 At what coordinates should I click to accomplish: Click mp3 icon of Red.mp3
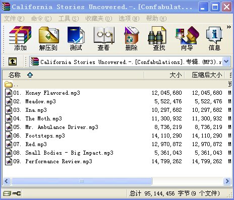(x=9, y=144)
